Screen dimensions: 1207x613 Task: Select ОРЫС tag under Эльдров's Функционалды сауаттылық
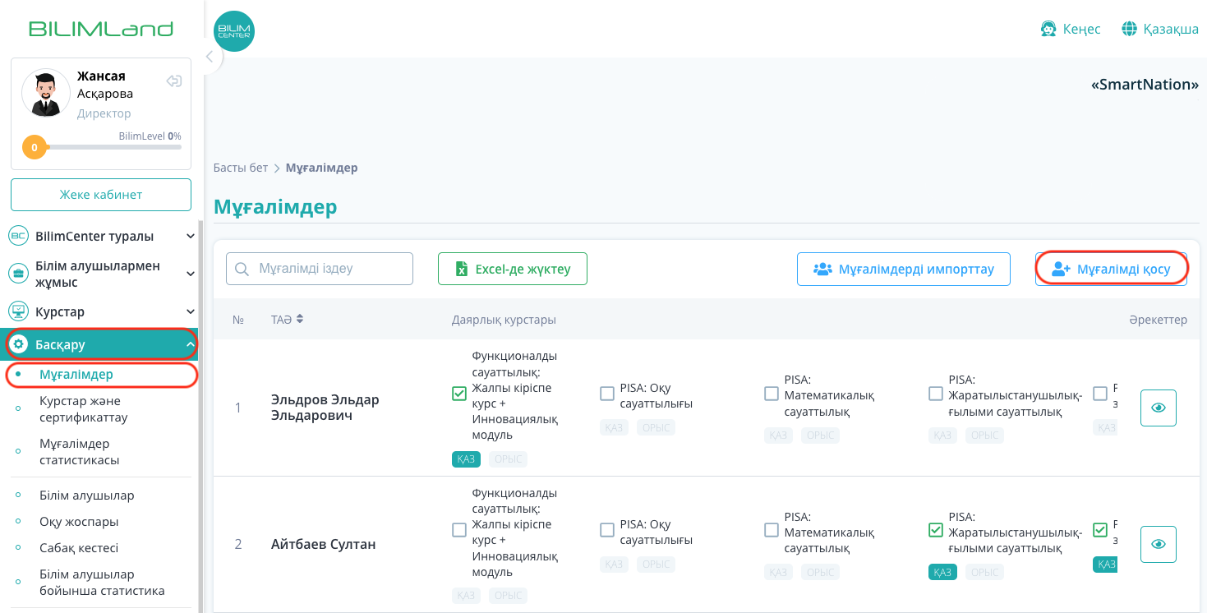tap(508, 459)
